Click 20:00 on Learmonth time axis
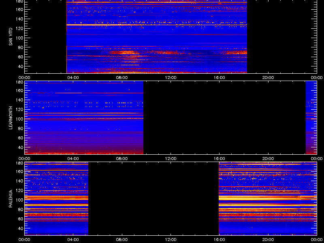Image resolution: width=324 pixels, height=243 pixels. coord(268,159)
